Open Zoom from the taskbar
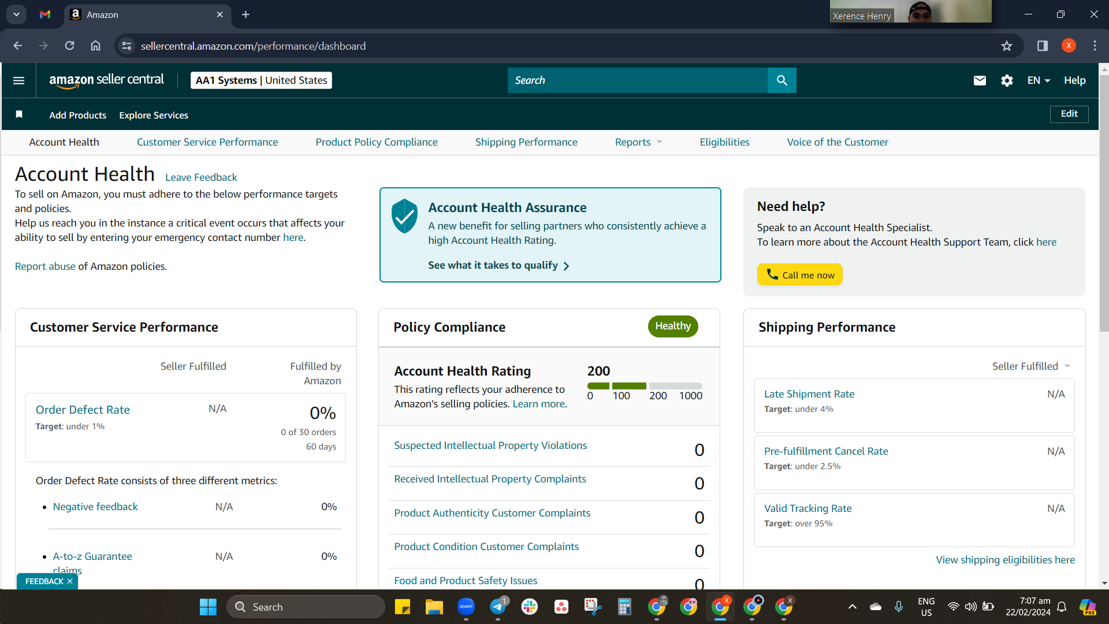The image size is (1109, 624). [466, 607]
